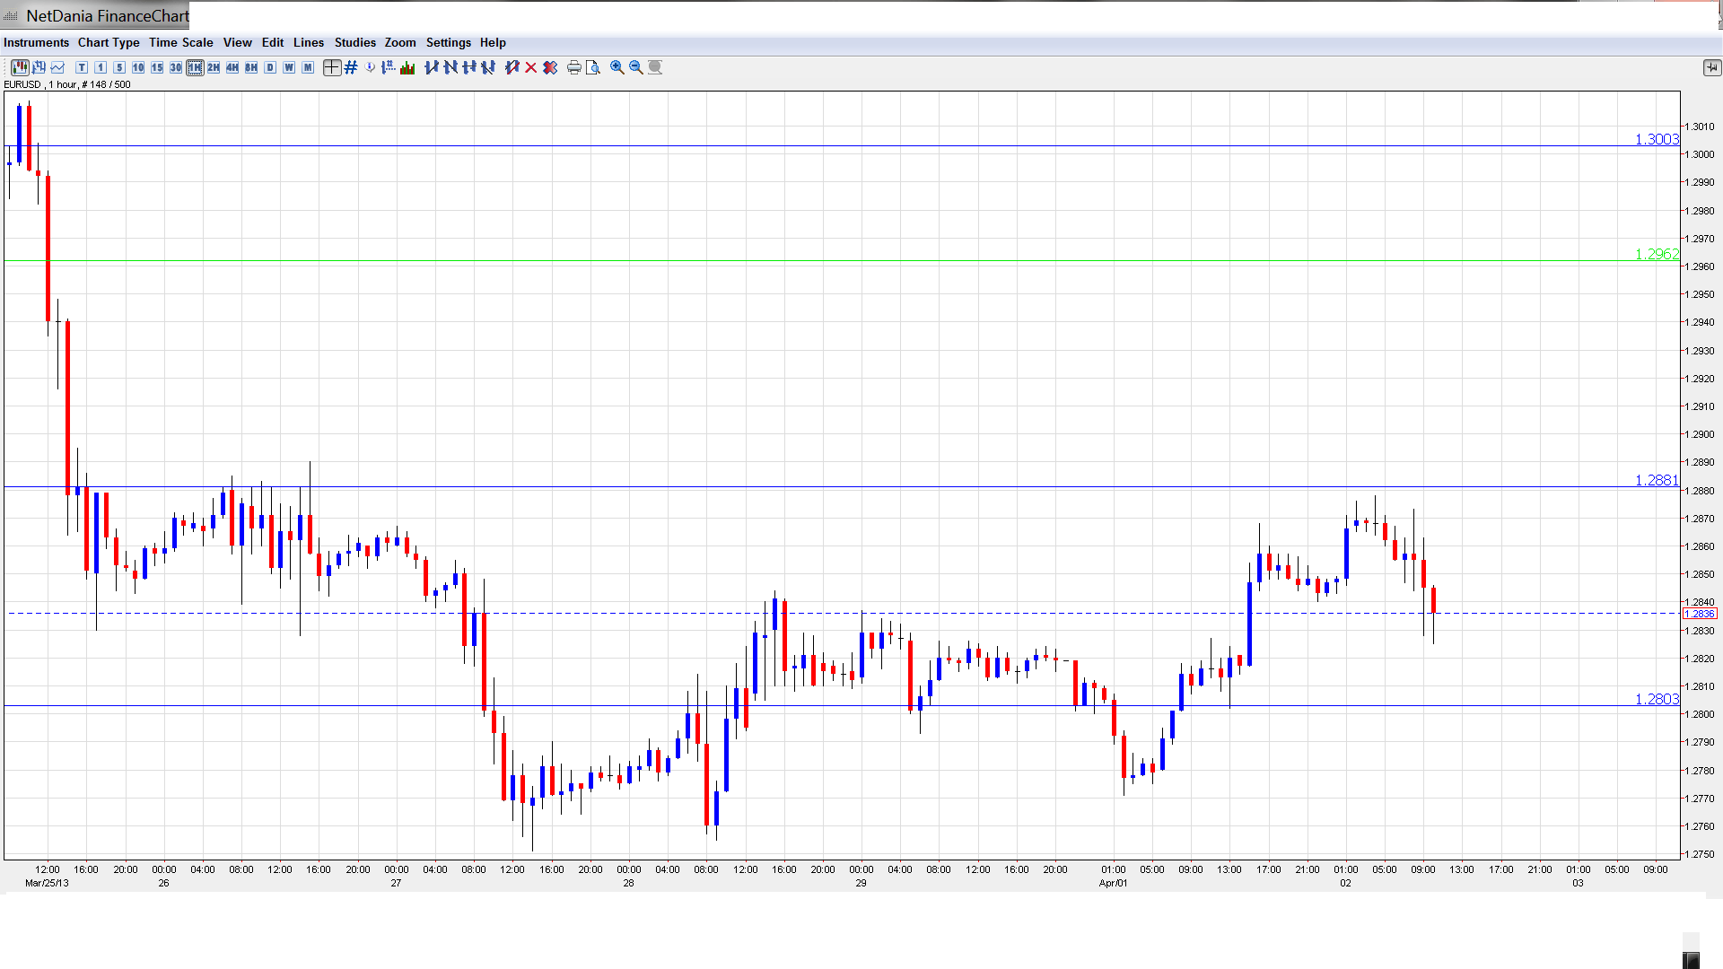Click the blue 1.3003 horizontal line label
Image resolution: width=1723 pixels, height=969 pixels.
click(x=1656, y=139)
